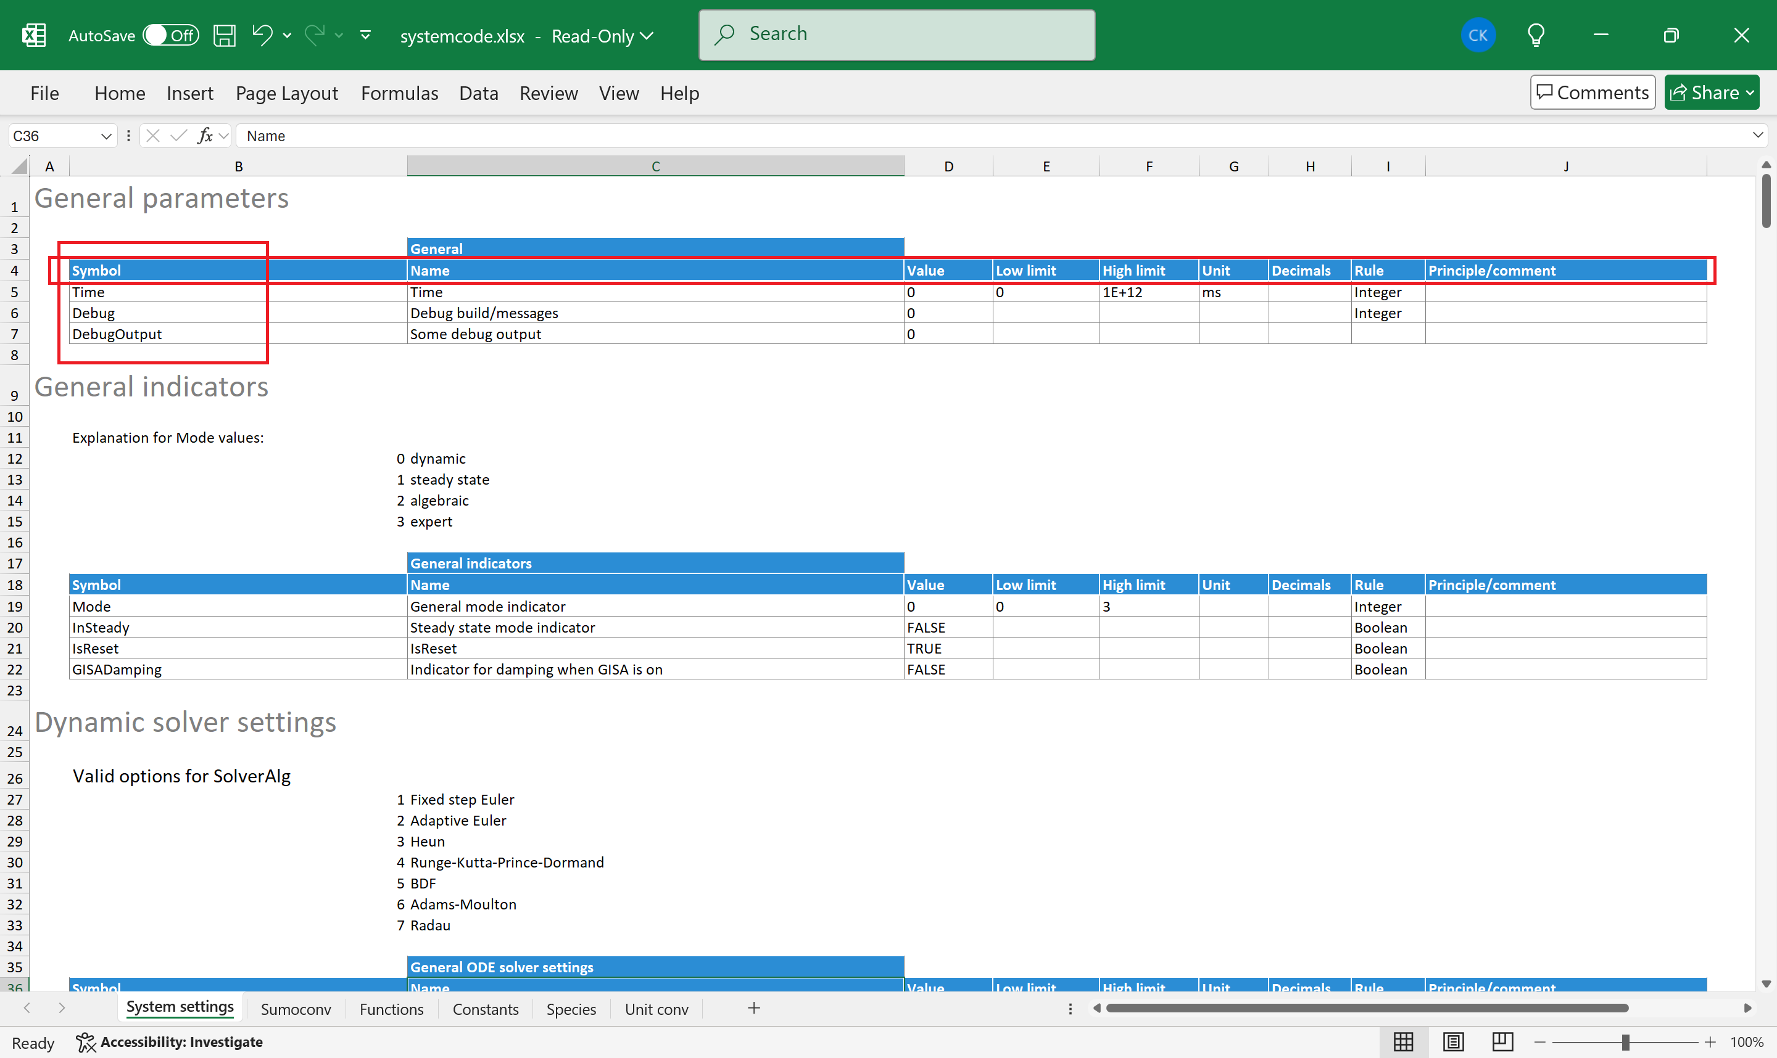Open Customize Quick Access Toolbar dropdown
The height and width of the screenshot is (1058, 1777).
(365, 35)
